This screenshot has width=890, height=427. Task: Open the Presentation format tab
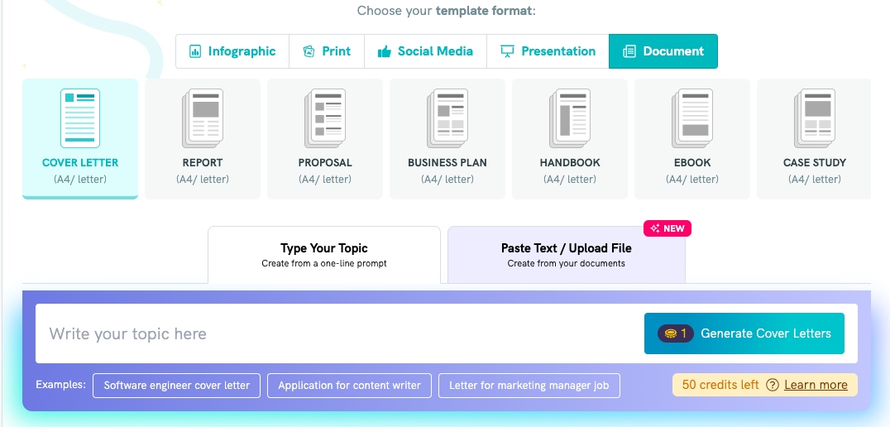click(548, 51)
